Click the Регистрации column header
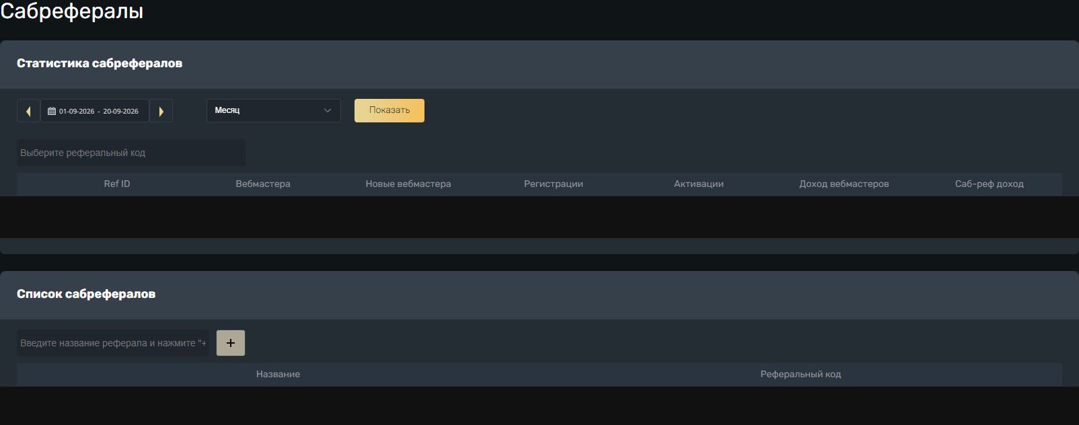1079x425 pixels. click(x=554, y=184)
